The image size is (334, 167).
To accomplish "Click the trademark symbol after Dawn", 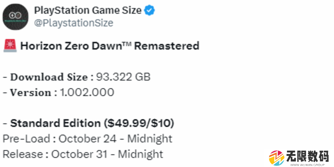I will click(x=126, y=43).
